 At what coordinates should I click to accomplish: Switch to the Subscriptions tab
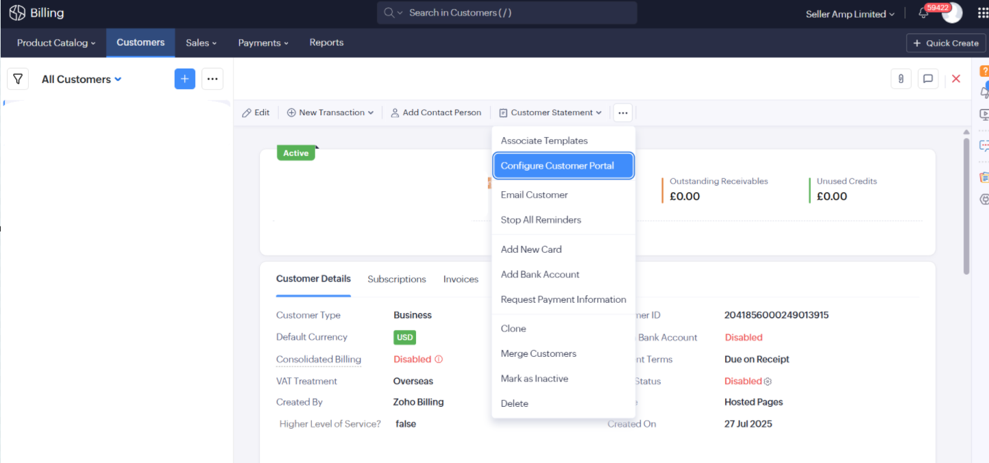396,279
